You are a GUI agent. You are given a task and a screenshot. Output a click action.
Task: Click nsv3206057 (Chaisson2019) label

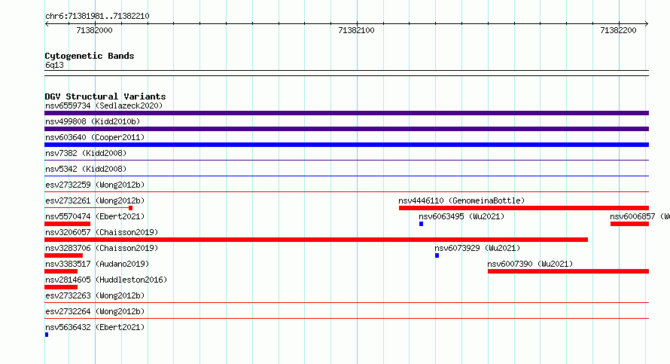point(102,232)
